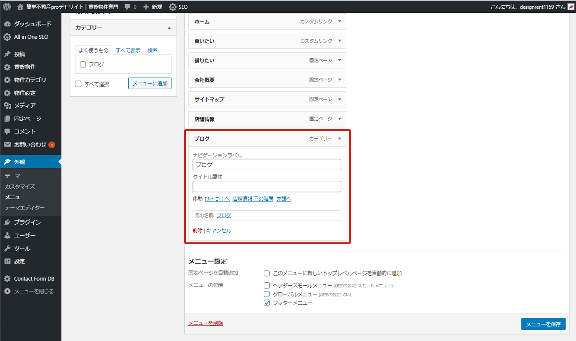576x341 pixels.
Task: Open ダッシュボード from the sidebar
Action: pos(33,24)
